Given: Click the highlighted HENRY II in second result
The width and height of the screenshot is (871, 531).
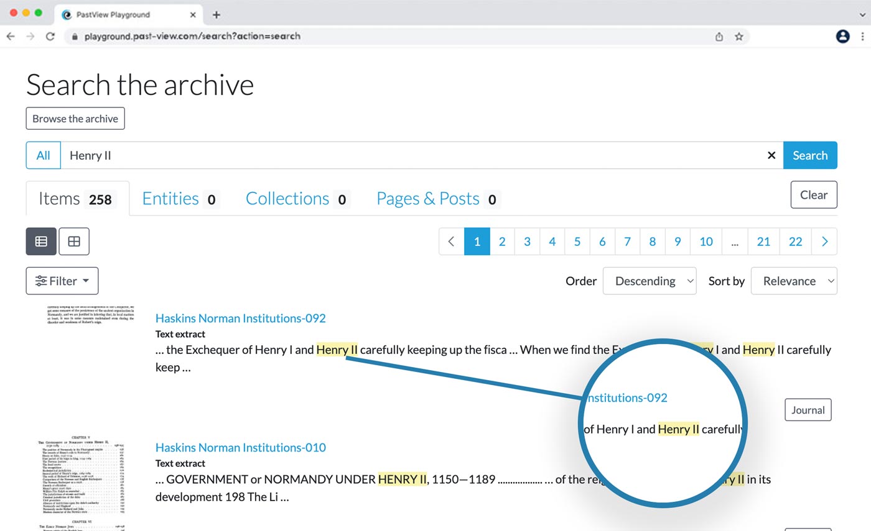Looking at the screenshot, I should click(x=403, y=479).
